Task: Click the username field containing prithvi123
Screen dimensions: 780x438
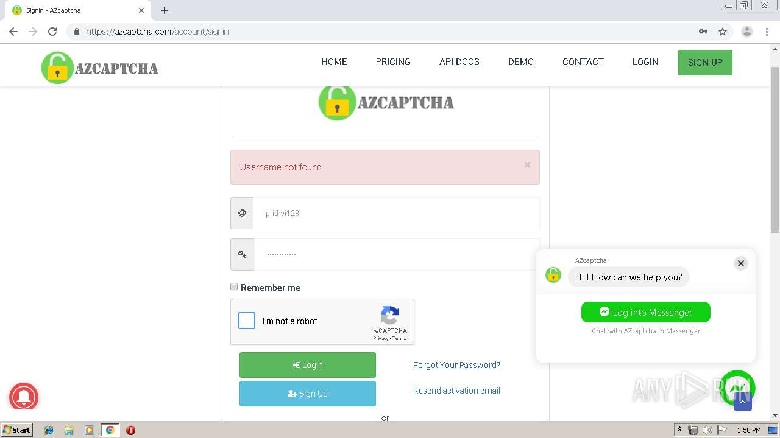Action: (x=396, y=214)
